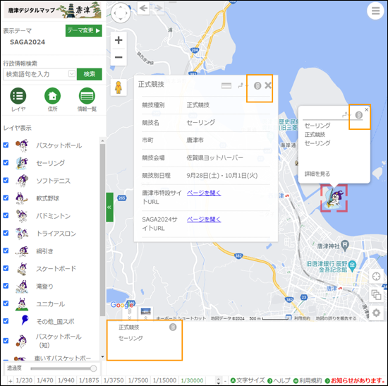This screenshot has width=388, height=386.
Task: Uncheck the ソフトテニス layer
Action: (6, 180)
